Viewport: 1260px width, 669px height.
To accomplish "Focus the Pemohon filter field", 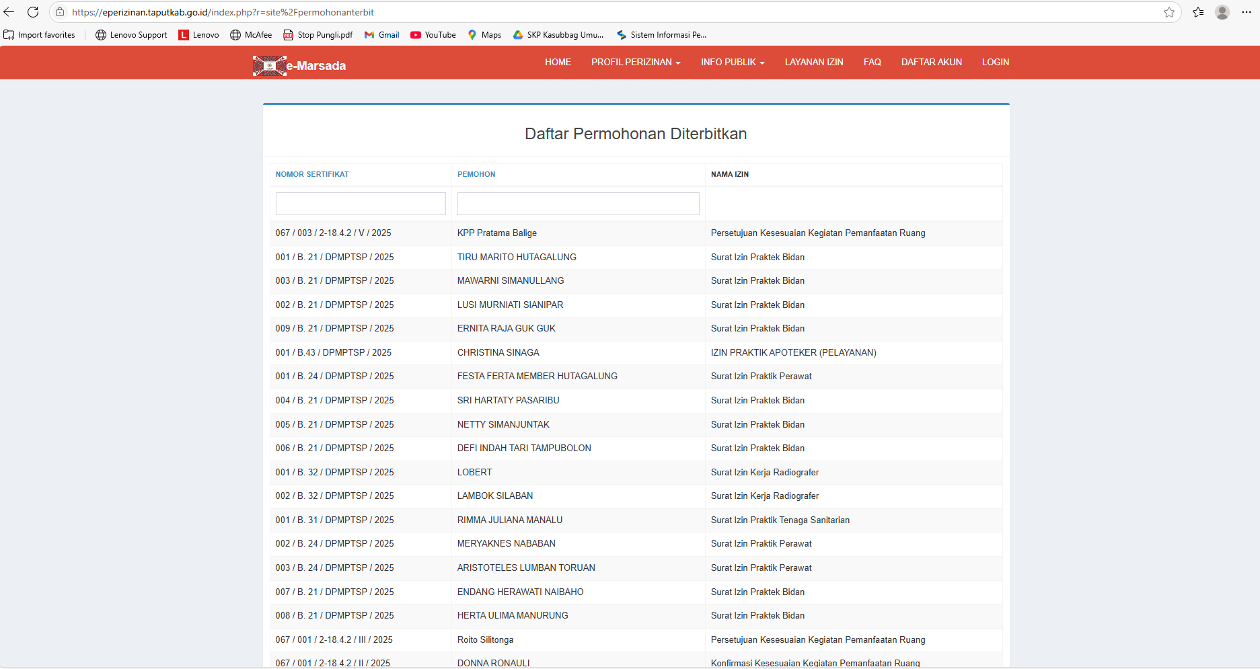I will pos(578,204).
